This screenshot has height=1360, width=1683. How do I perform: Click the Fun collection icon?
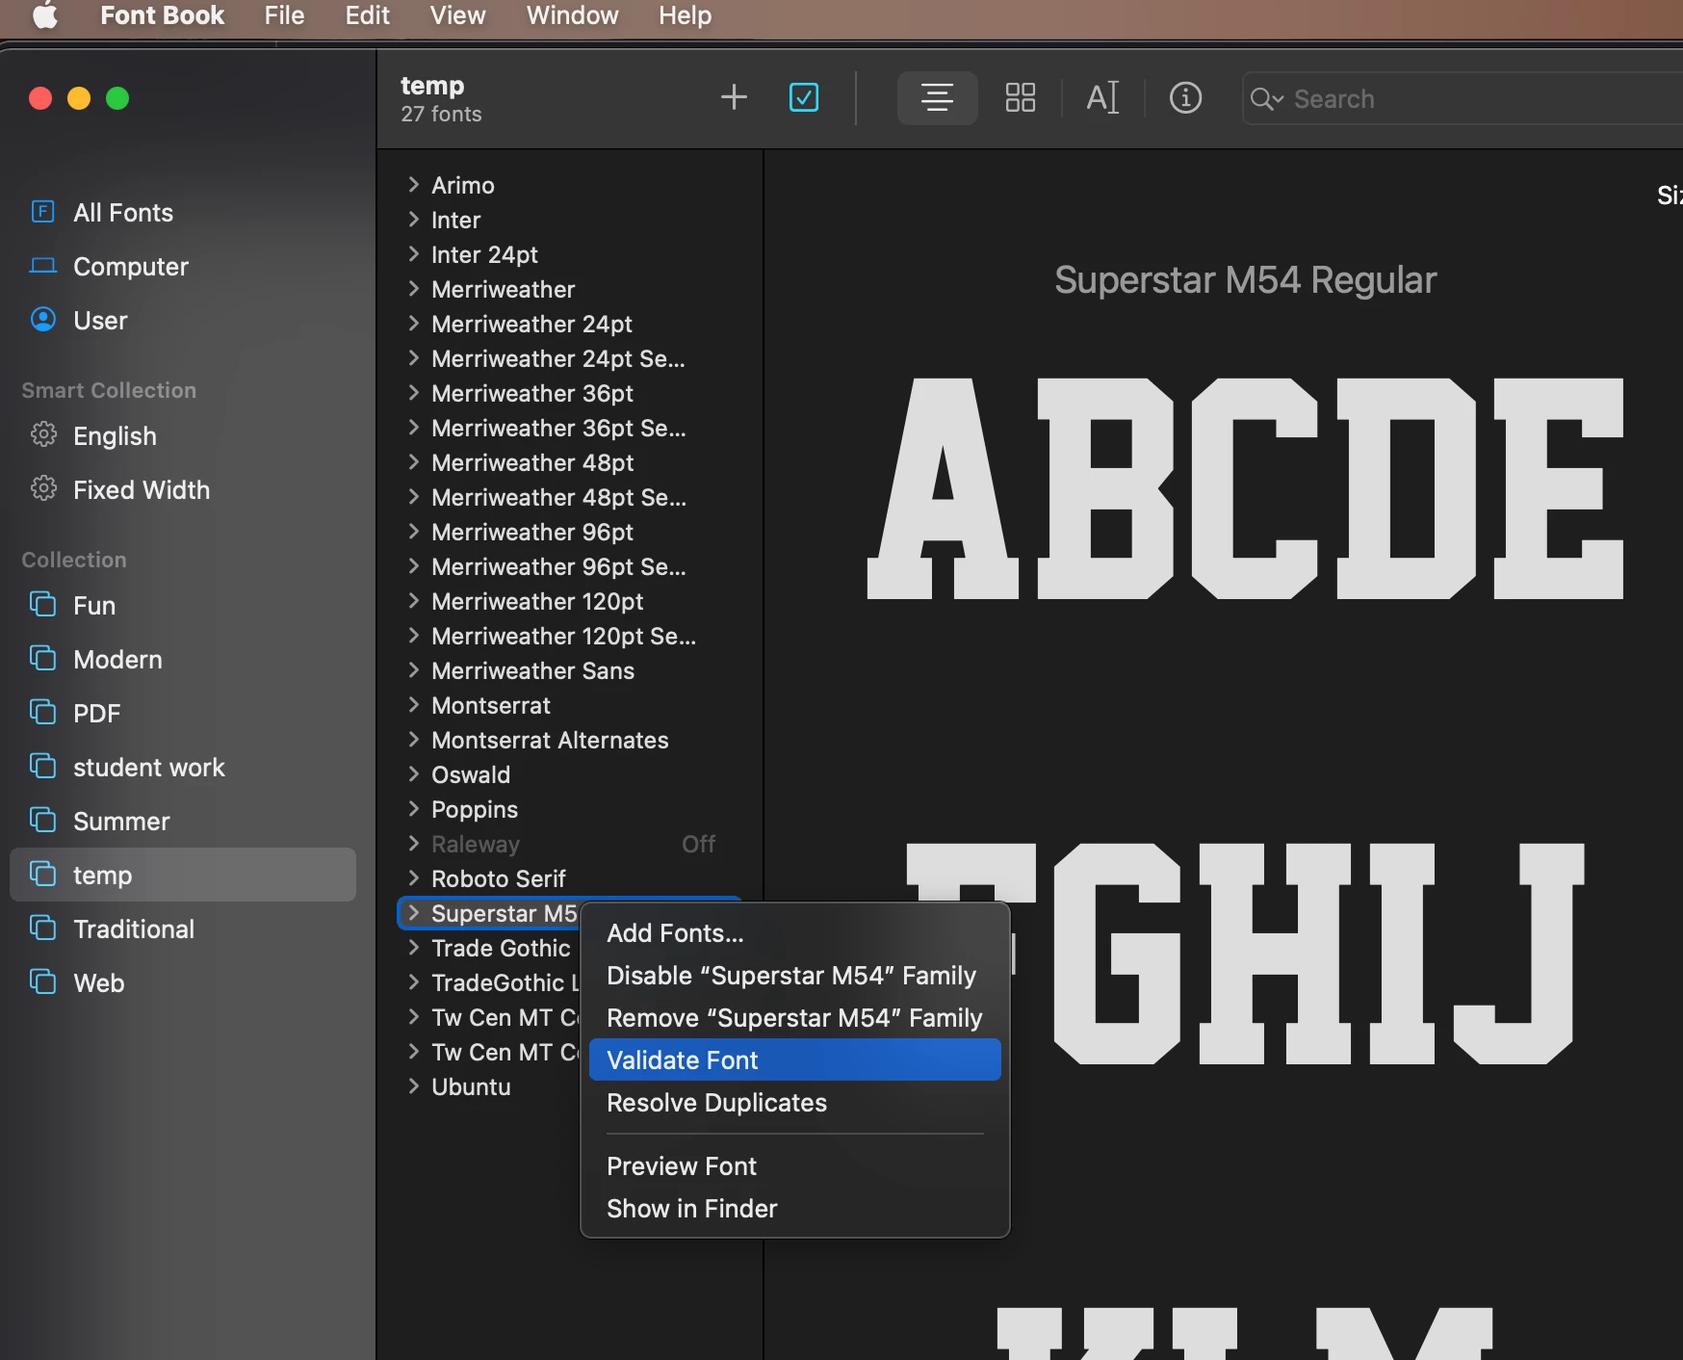[43, 605]
